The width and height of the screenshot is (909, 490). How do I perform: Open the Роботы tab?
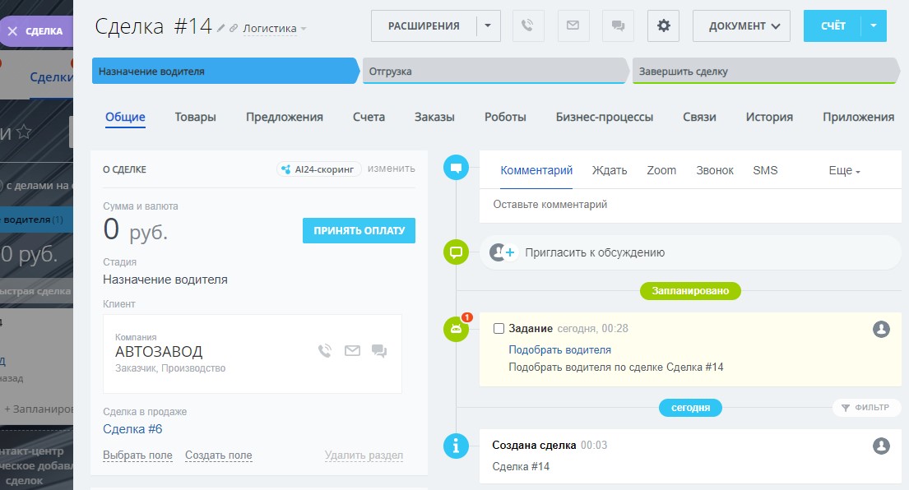(x=506, y=117)
